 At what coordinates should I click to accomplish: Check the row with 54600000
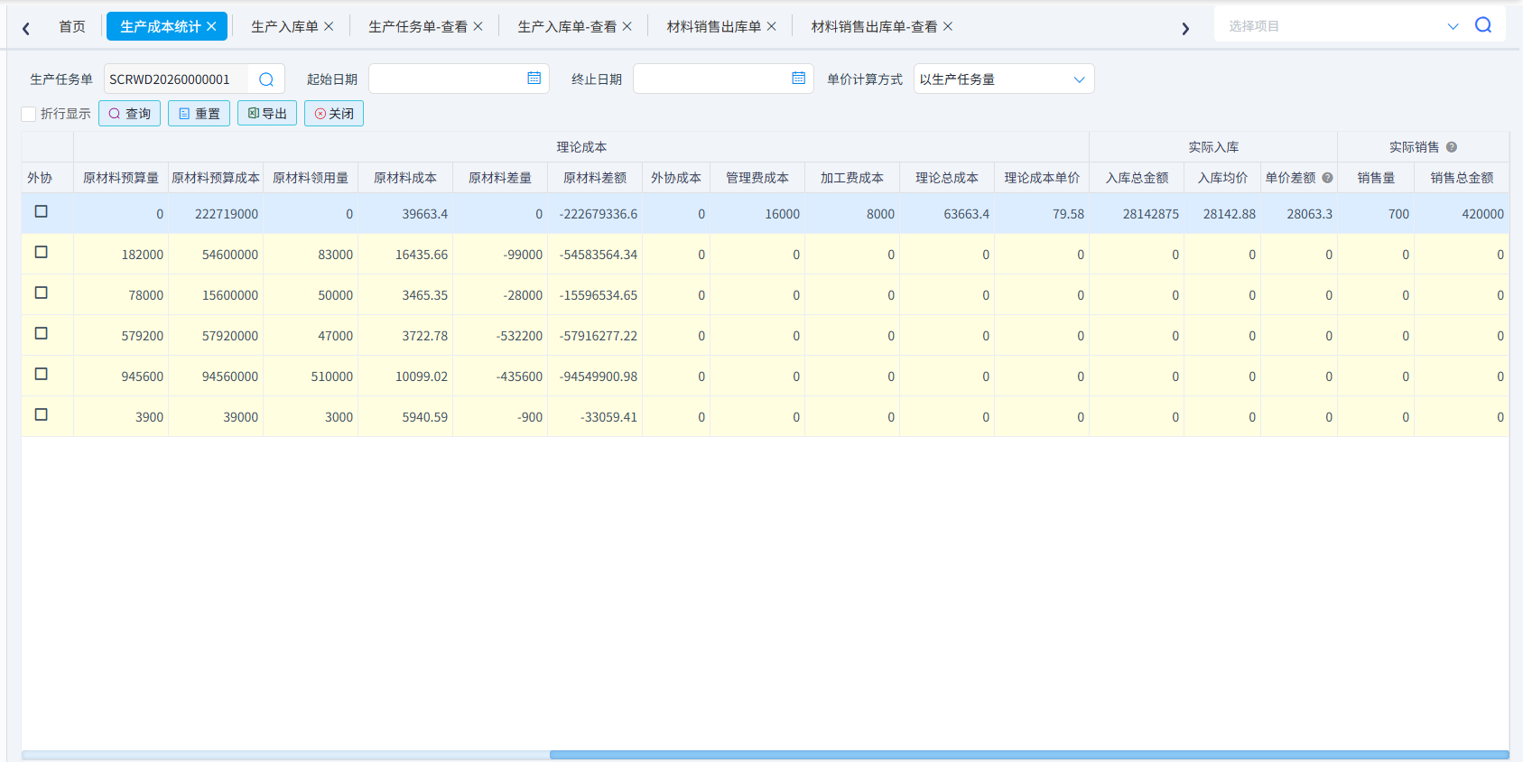(41, 252)
